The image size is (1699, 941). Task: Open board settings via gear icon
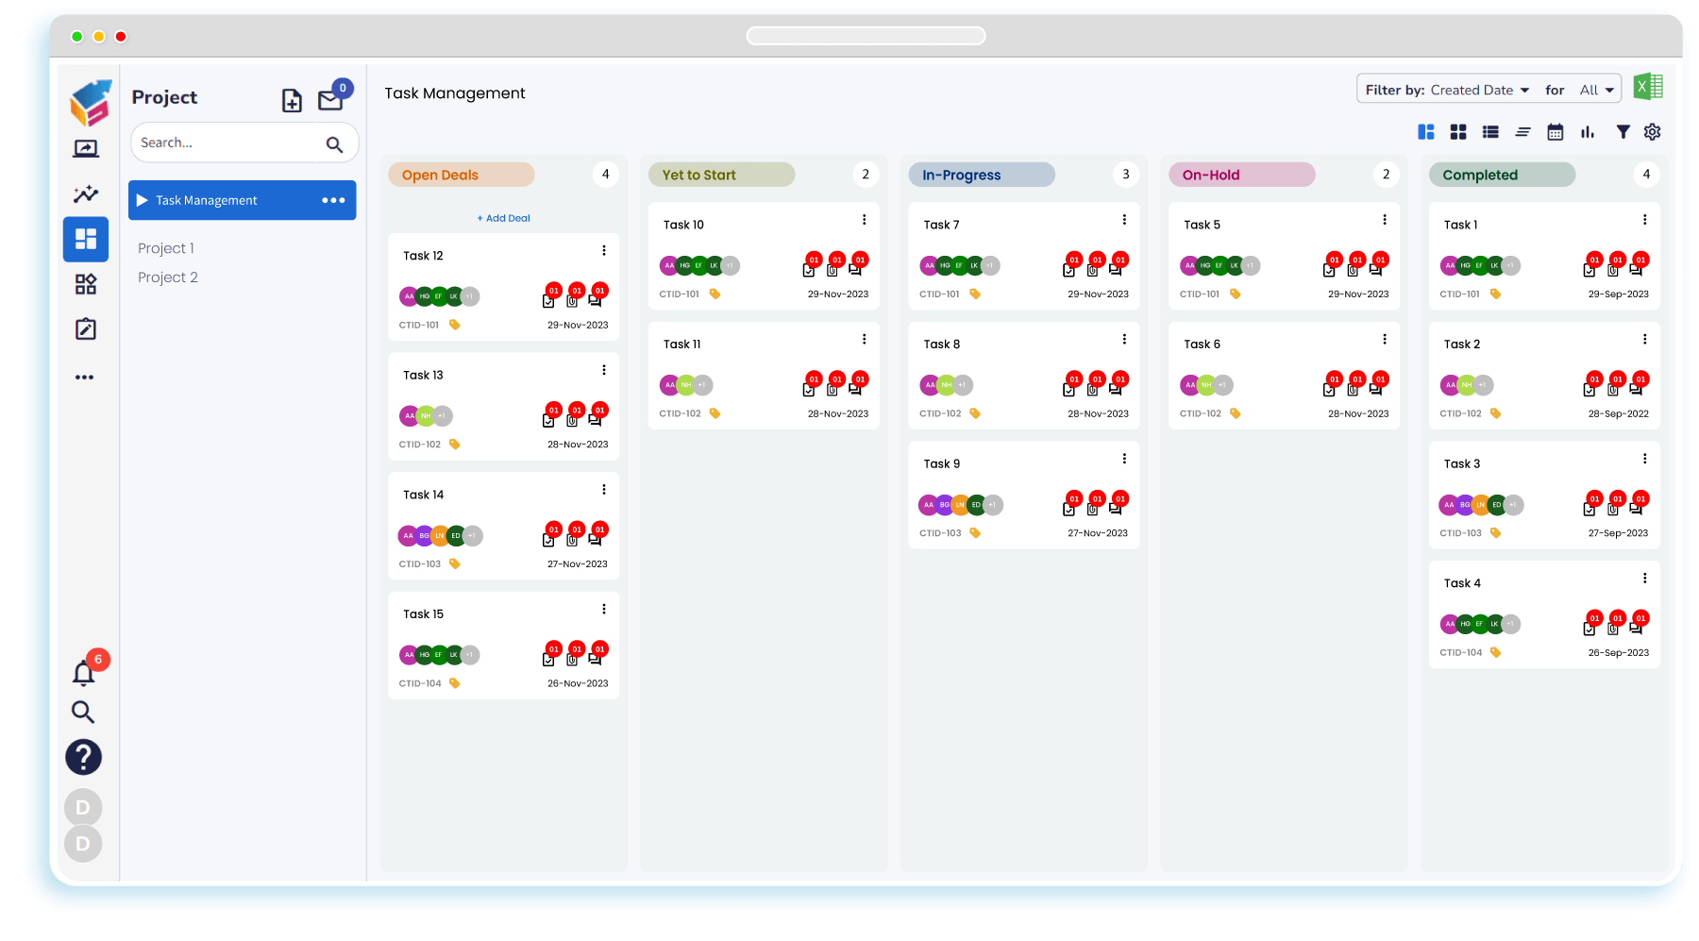click(x=1652, y=131)
